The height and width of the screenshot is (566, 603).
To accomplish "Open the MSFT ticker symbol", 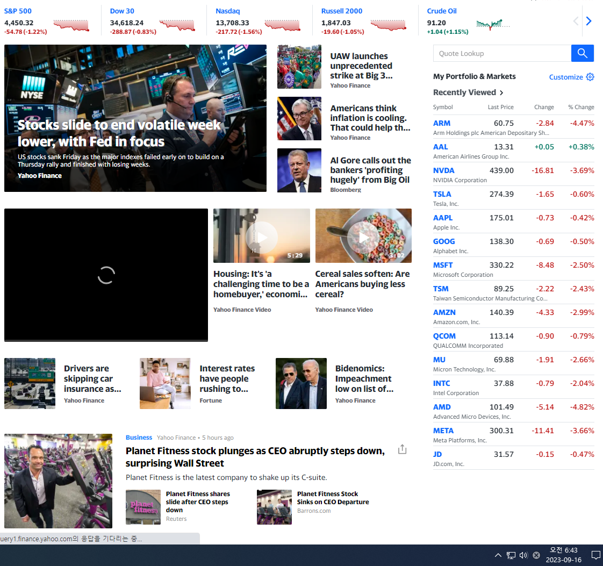I will (443, 265).
